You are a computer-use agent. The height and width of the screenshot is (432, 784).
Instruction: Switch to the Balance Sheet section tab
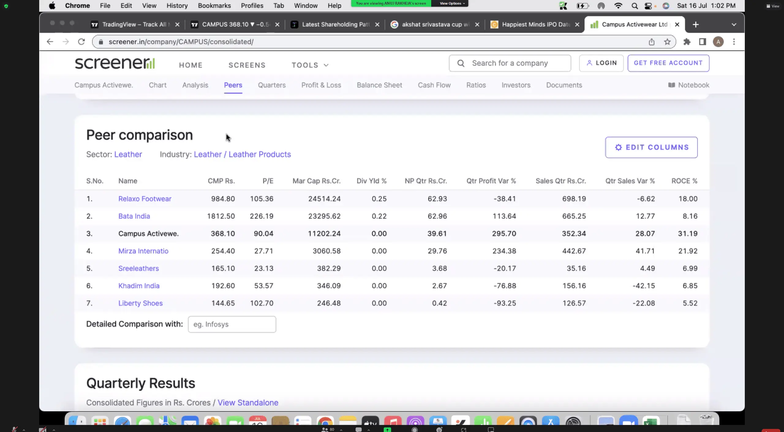[x=379, y=85]
